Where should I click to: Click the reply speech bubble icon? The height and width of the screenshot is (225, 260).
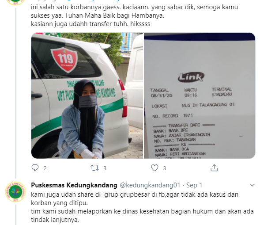point(35,168)
